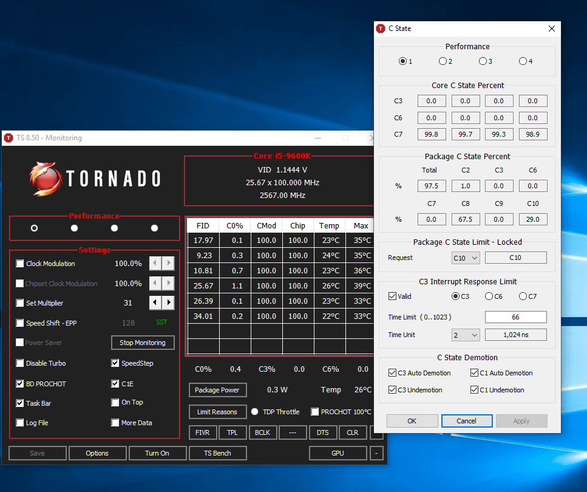Increase Clock Modulation with its right arrow
The width and height of the screenshot is (587, 492).
coord(169,263)
